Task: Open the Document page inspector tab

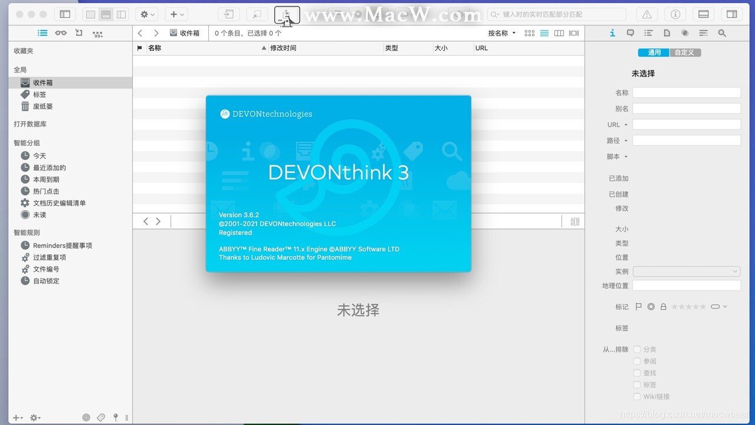Action: 667,33
